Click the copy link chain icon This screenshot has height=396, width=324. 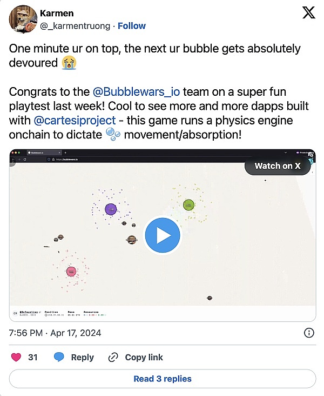[113, 357]
